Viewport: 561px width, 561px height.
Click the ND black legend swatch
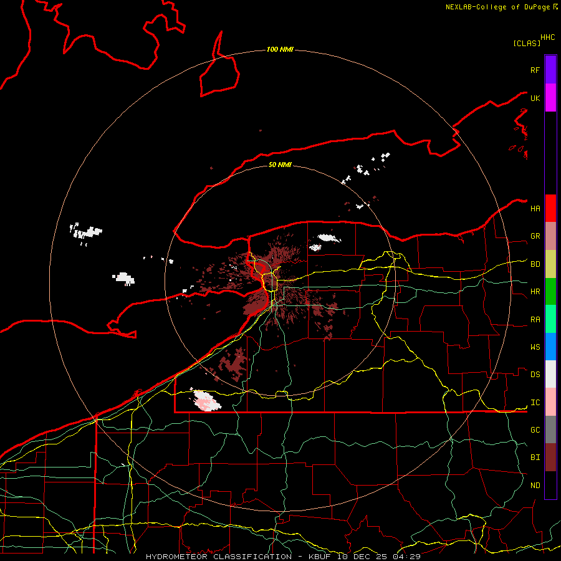pyautogui.click(x=550, y=485)
